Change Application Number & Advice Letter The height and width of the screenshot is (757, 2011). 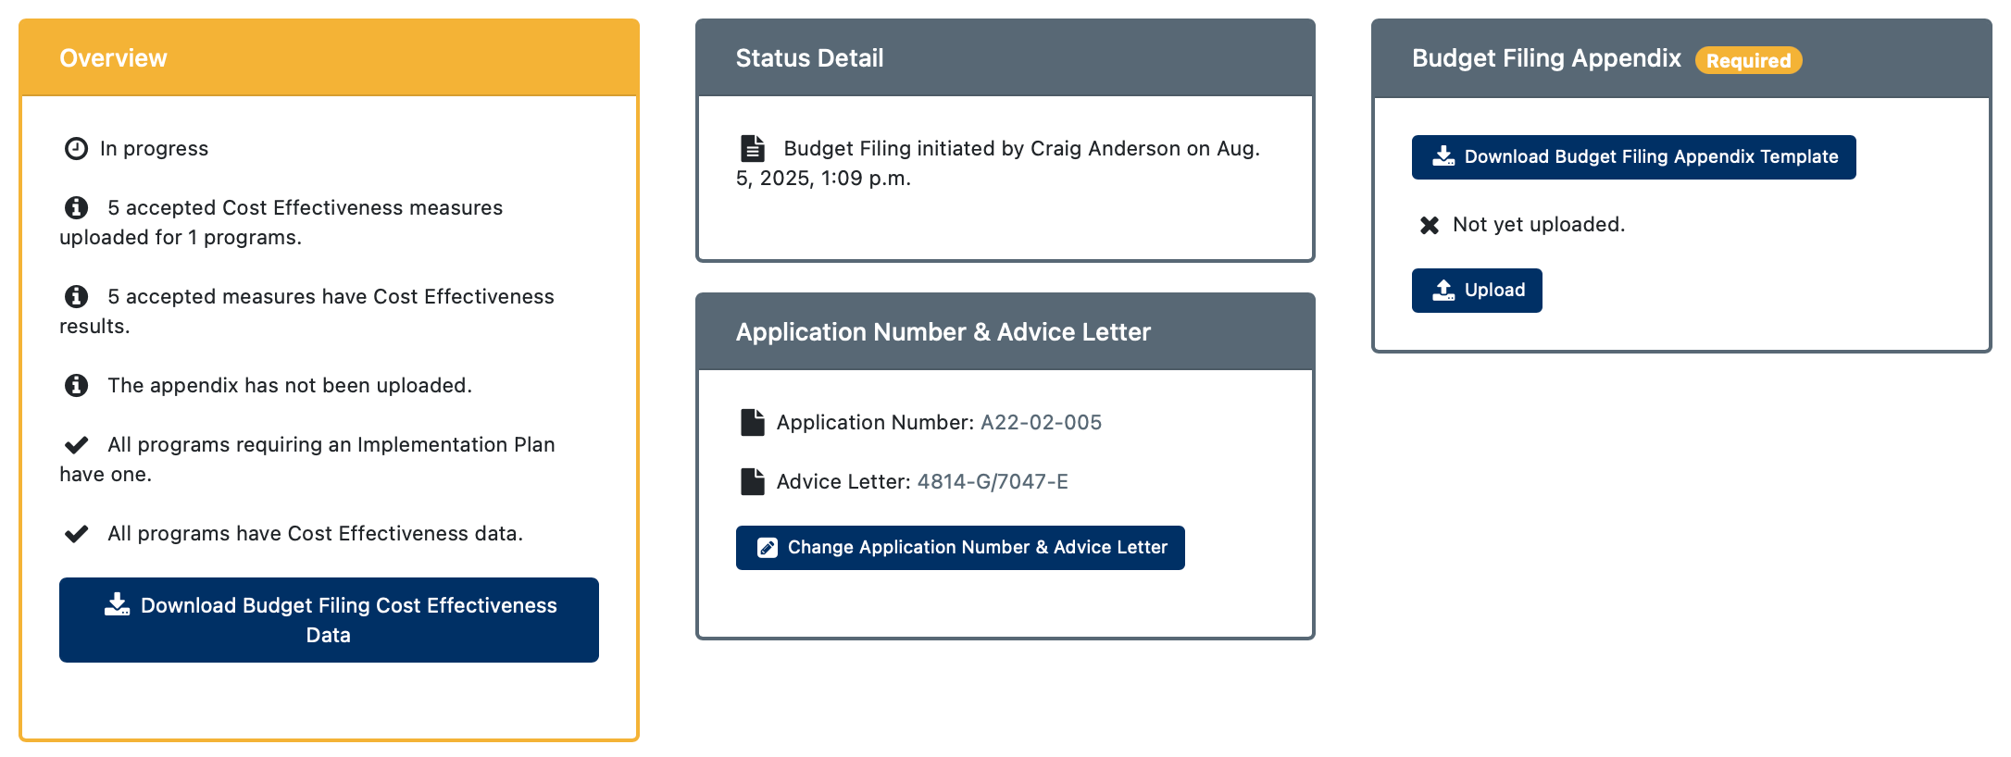coord(960,548)
